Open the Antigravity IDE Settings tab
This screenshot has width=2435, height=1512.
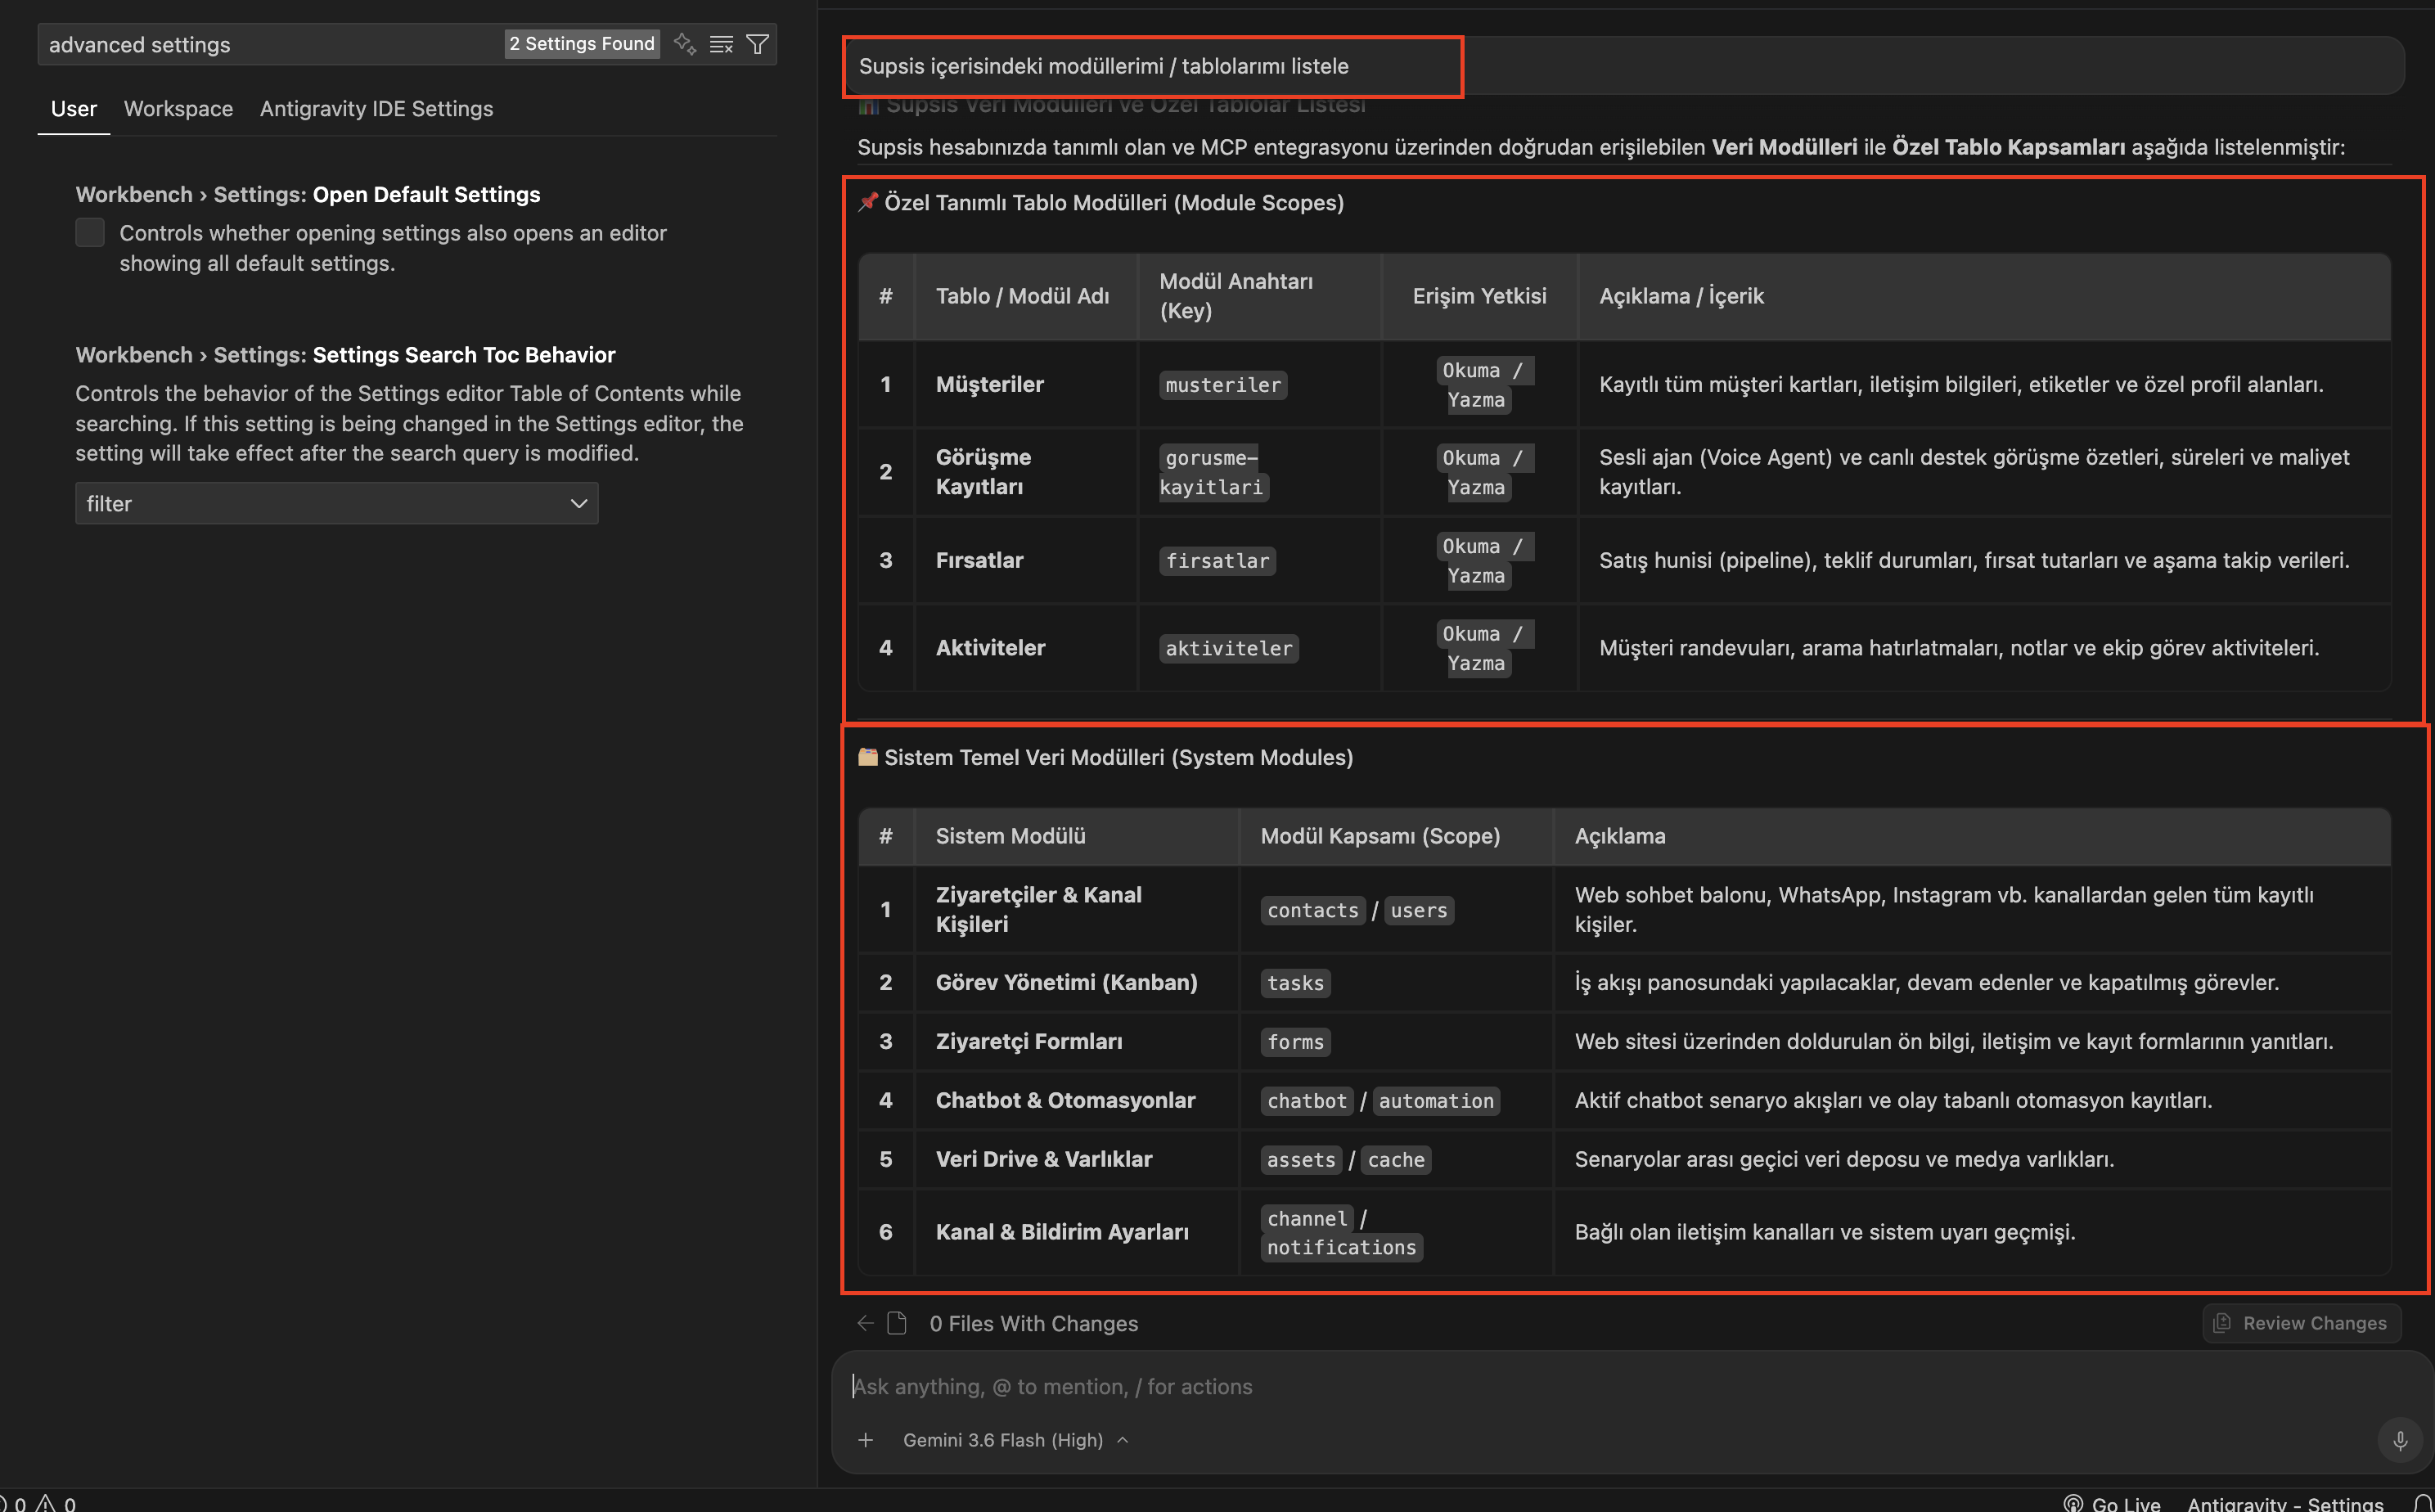tap(376, 109)
